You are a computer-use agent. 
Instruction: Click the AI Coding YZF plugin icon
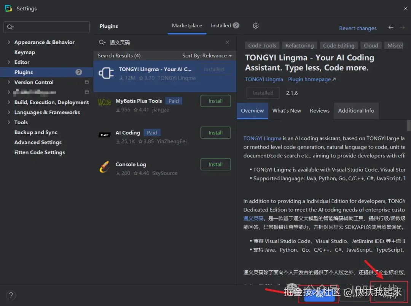coord(104,135)
